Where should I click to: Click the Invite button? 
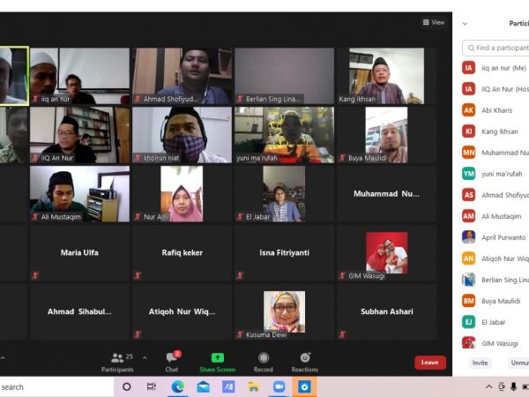coord(480,363)
